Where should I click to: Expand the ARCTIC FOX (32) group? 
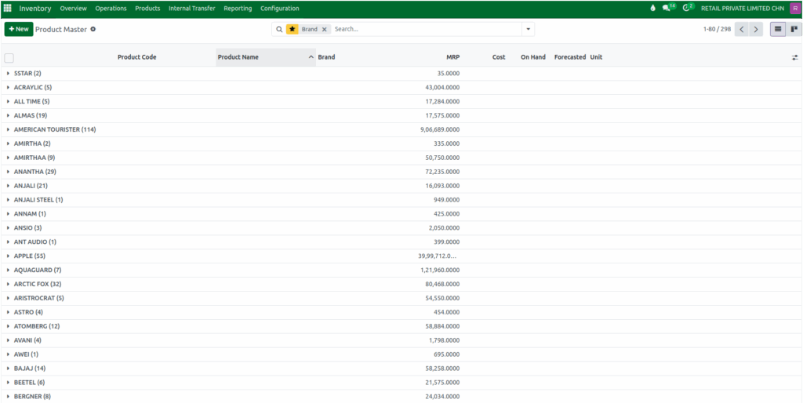[8, 284]
